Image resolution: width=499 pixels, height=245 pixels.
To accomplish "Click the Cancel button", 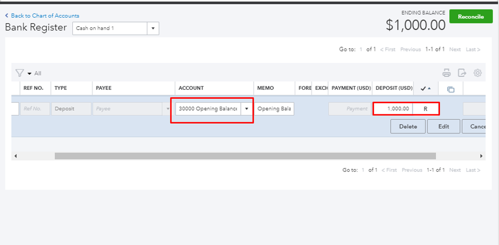I will click(x=474, y=126).
